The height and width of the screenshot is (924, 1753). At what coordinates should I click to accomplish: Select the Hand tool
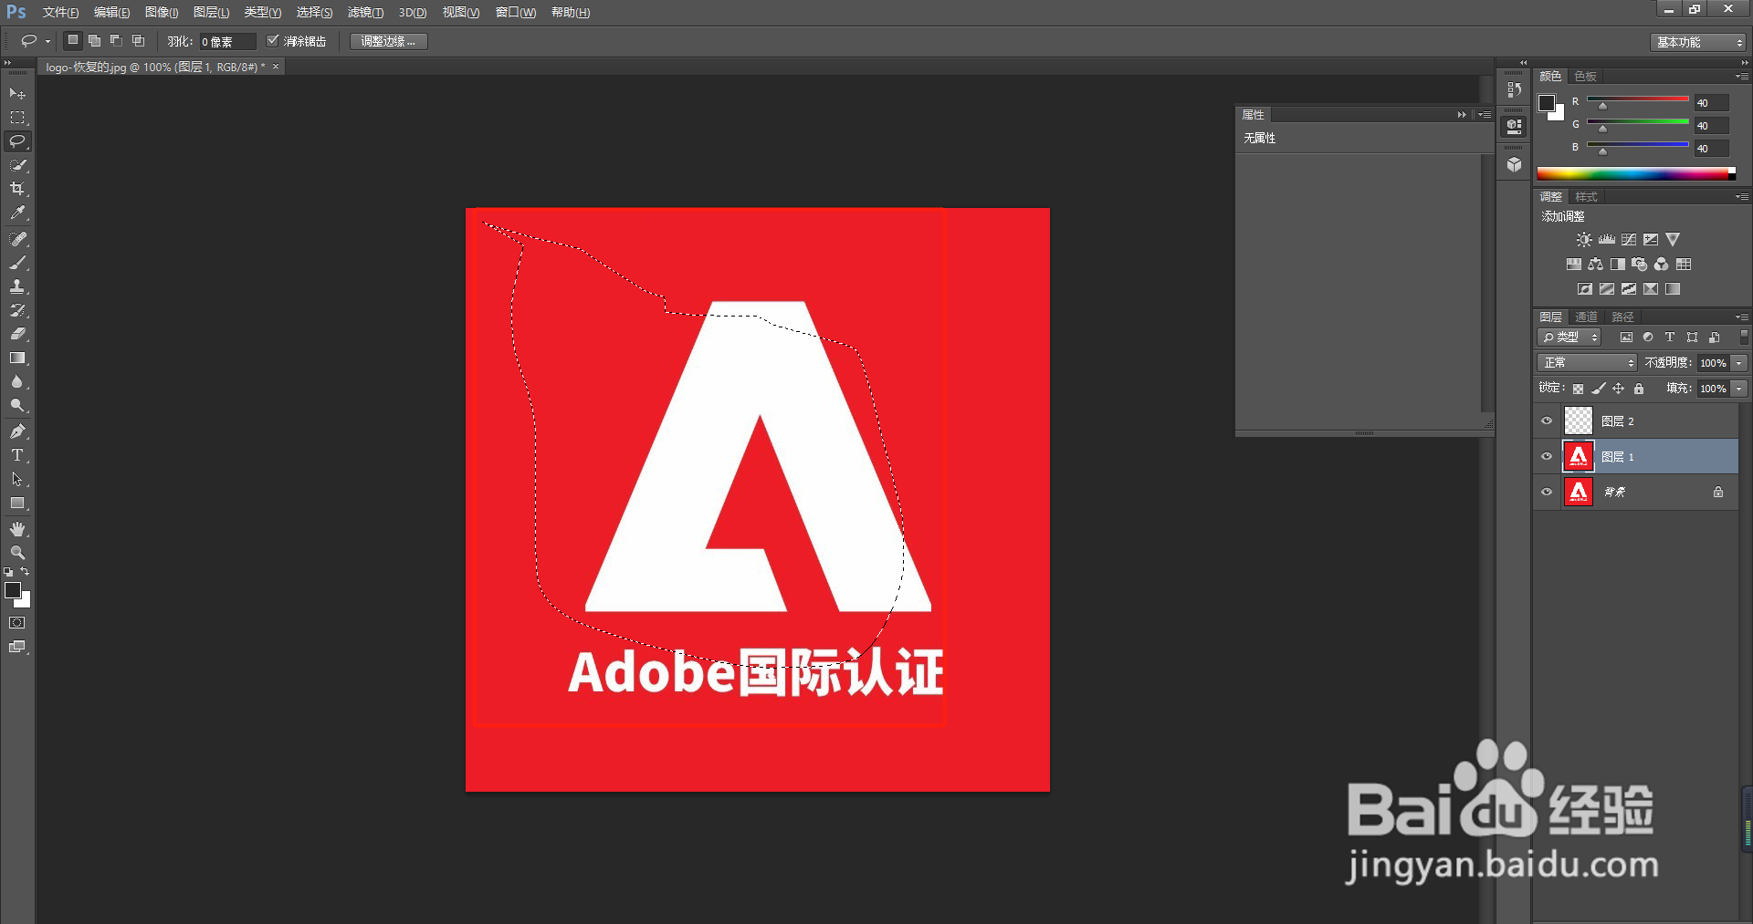coord(17,529)
